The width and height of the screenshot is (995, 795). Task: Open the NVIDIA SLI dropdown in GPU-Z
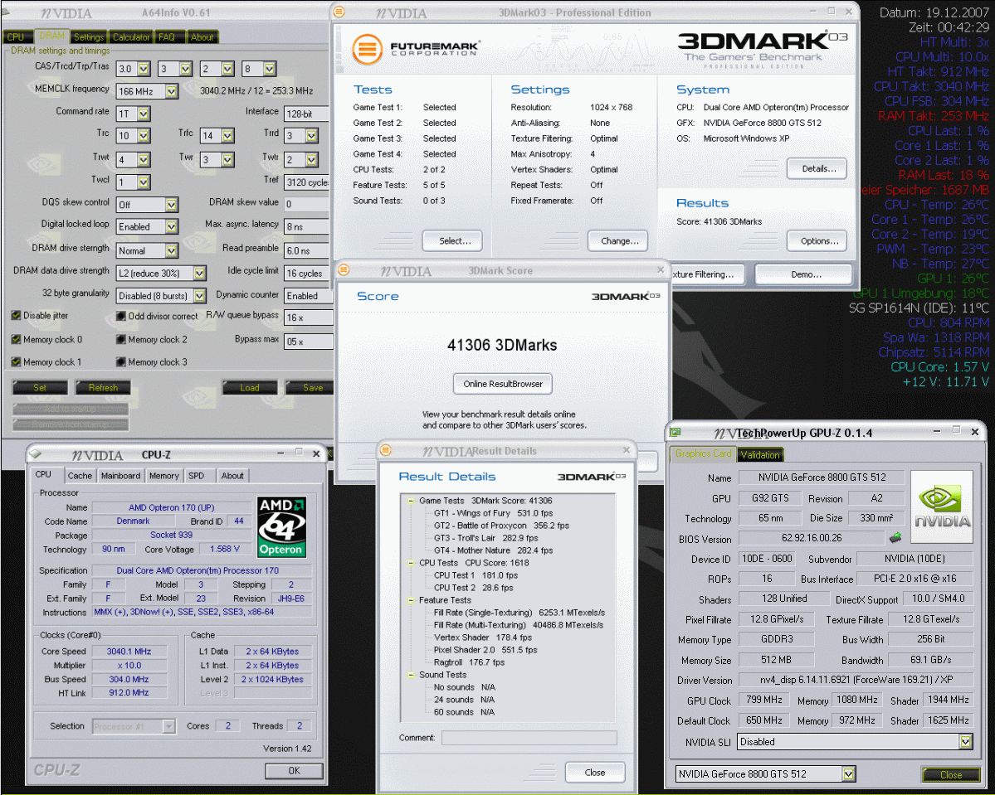(965, 741)
